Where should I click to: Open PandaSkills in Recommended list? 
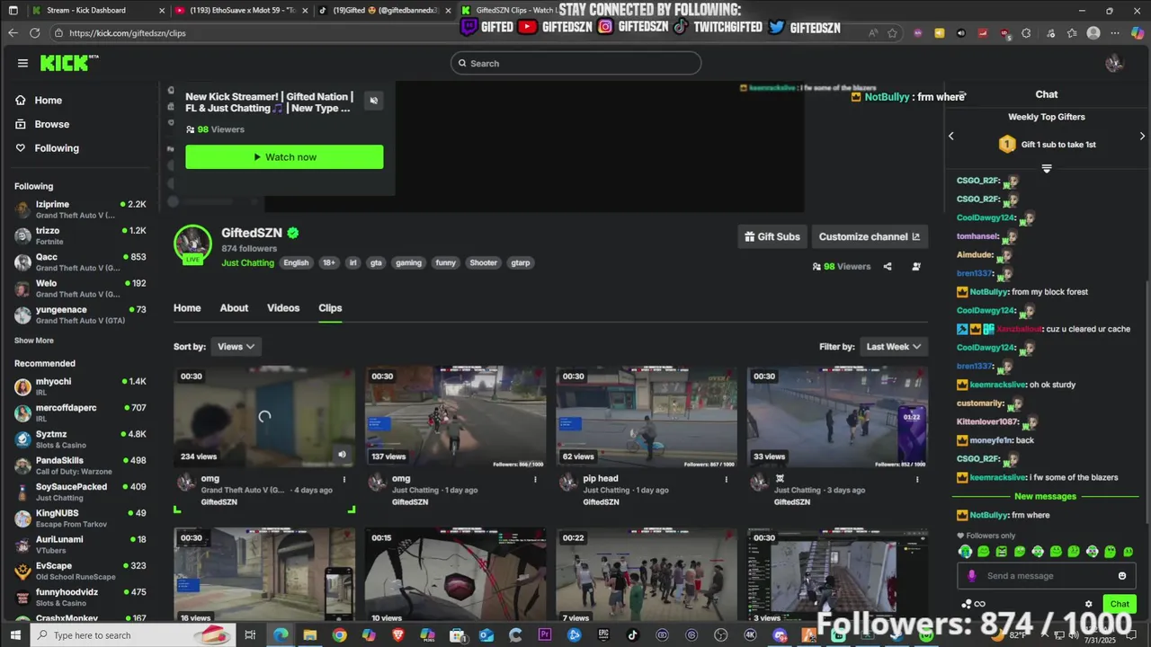coord(80,465)
